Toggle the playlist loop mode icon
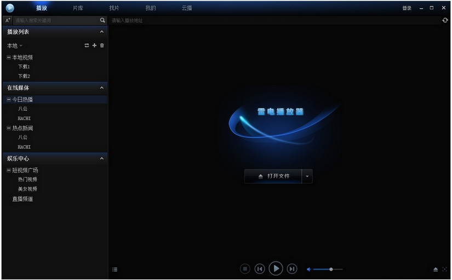 pos(87,45)
